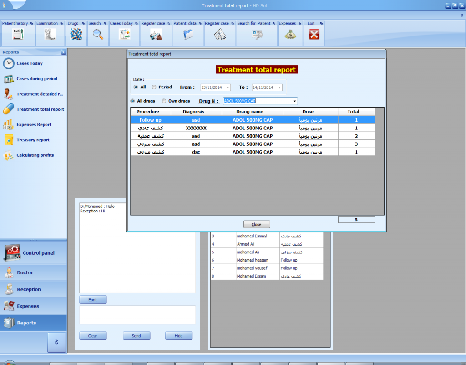Click the Total cell showing 3
Screen dimensions: 466x365
[356, 144]
